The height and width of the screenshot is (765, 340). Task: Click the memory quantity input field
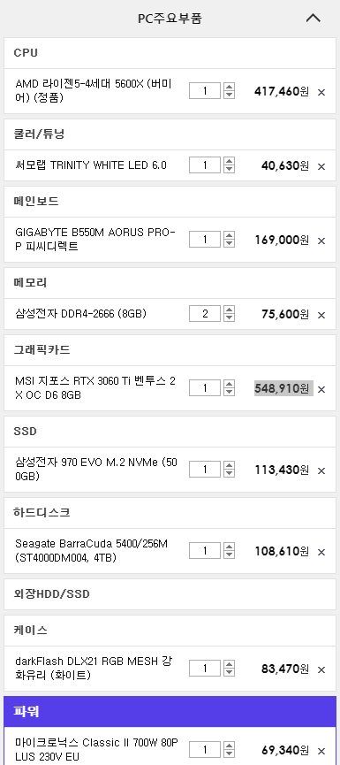tap(205, 314)
